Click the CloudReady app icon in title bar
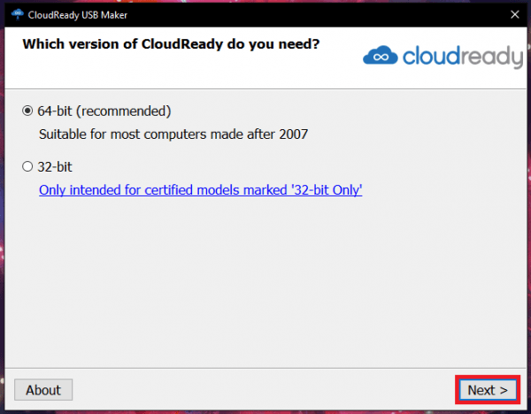The height and width of the screenshot is (414, 531). click(18, 14)
